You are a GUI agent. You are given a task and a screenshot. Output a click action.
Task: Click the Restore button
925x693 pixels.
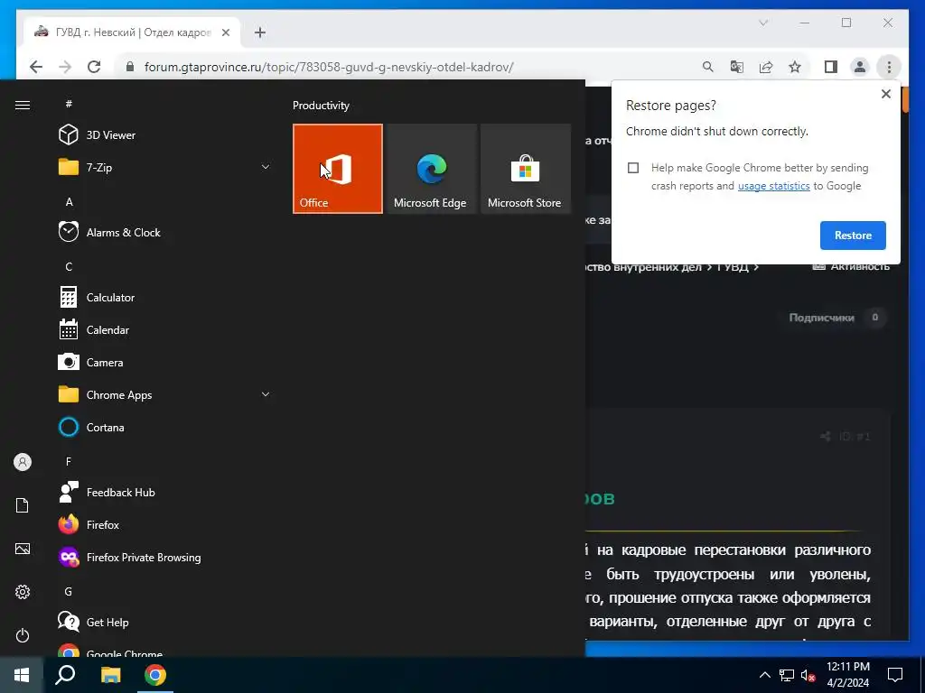tap(853, 236)
